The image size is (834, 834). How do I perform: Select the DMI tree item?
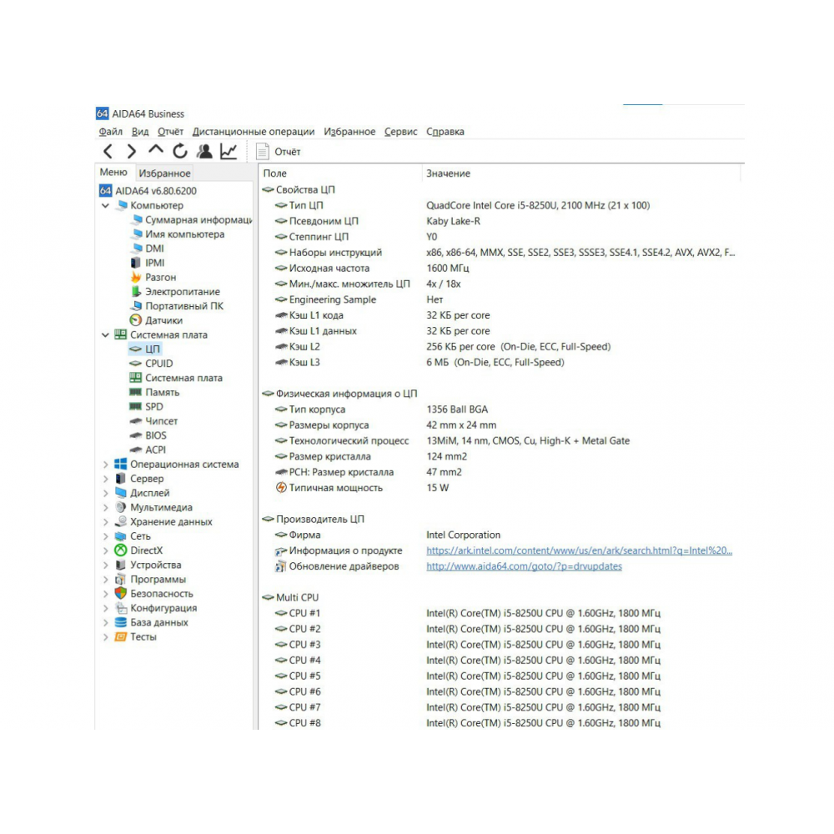click(155, 249)
